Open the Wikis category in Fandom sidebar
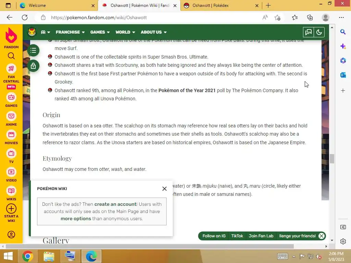 click(x=11, y=194)
